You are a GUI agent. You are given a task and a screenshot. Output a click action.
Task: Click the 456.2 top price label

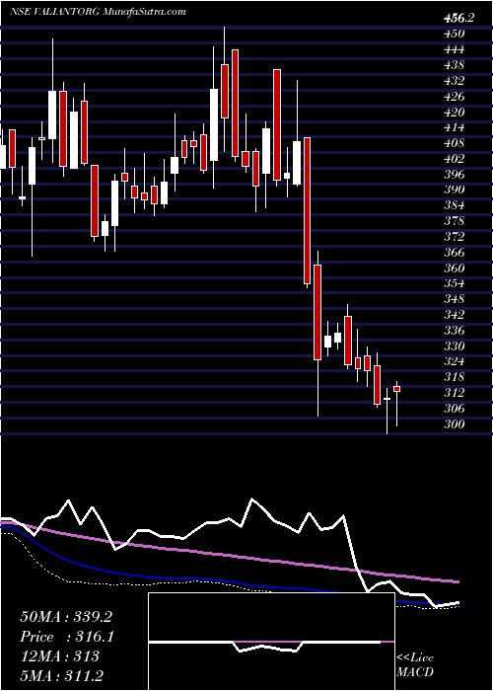pos(459,18)
